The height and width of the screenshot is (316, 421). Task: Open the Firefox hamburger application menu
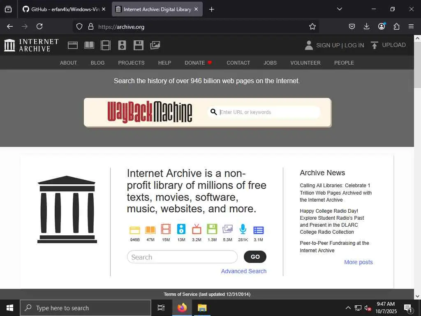tap(411, 26)
